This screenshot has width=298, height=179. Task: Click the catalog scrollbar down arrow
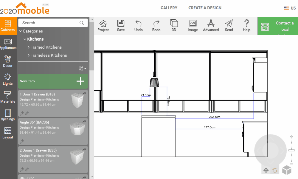(x=92, y=177)
